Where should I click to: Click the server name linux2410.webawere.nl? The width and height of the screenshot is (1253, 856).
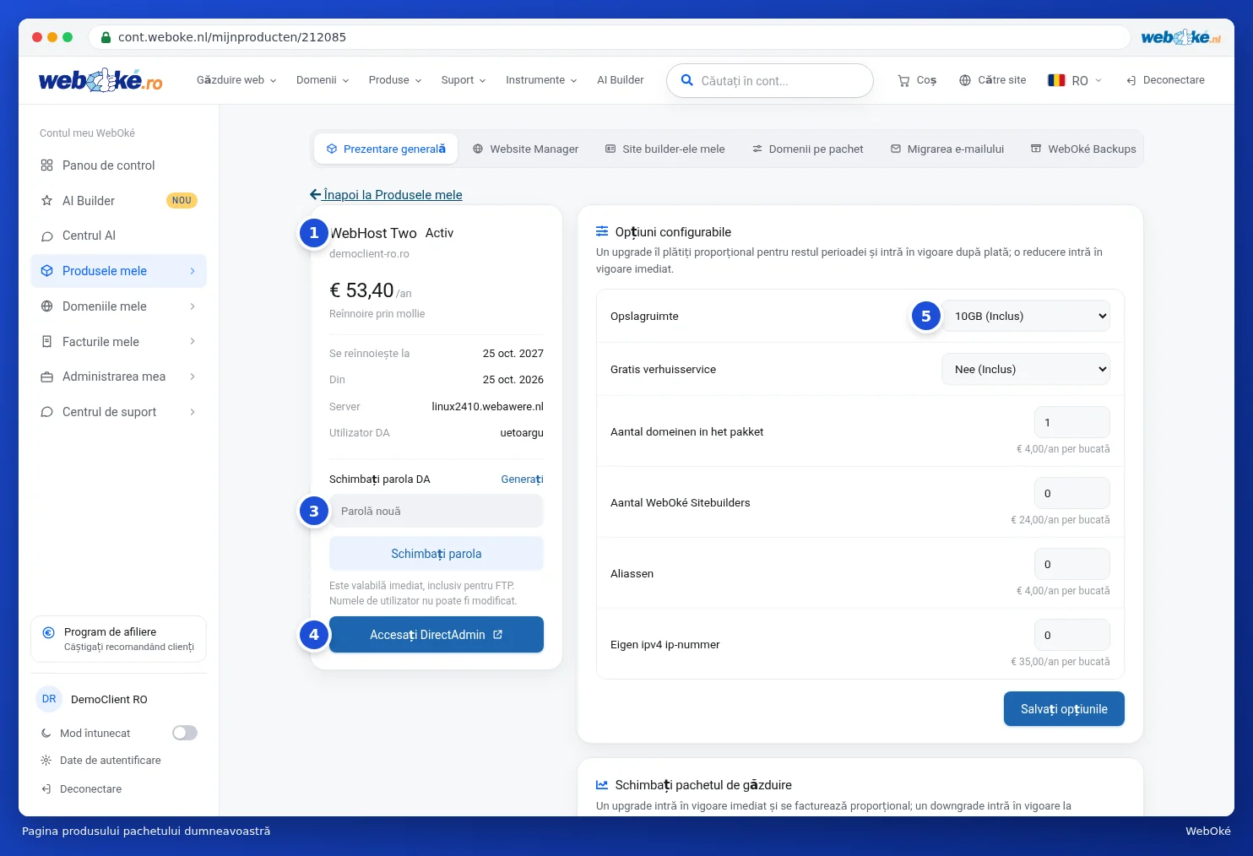coord(488,407)
